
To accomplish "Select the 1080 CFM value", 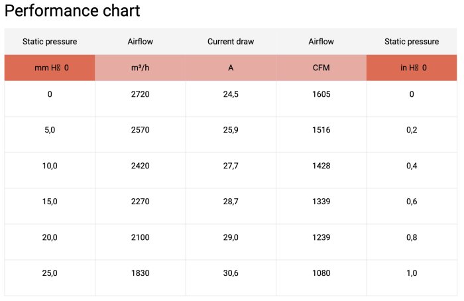I will [321, 273].
